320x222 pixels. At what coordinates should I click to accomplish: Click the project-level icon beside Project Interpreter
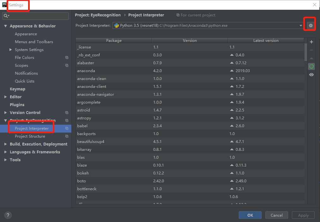(67, 128)
